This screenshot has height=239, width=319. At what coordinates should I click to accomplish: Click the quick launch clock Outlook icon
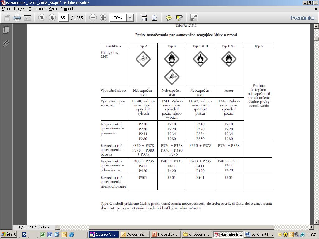64,235
